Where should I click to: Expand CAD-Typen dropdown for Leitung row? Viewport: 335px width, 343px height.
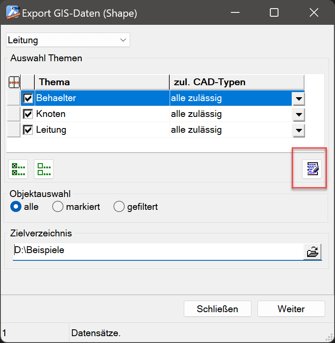(299, 130)
